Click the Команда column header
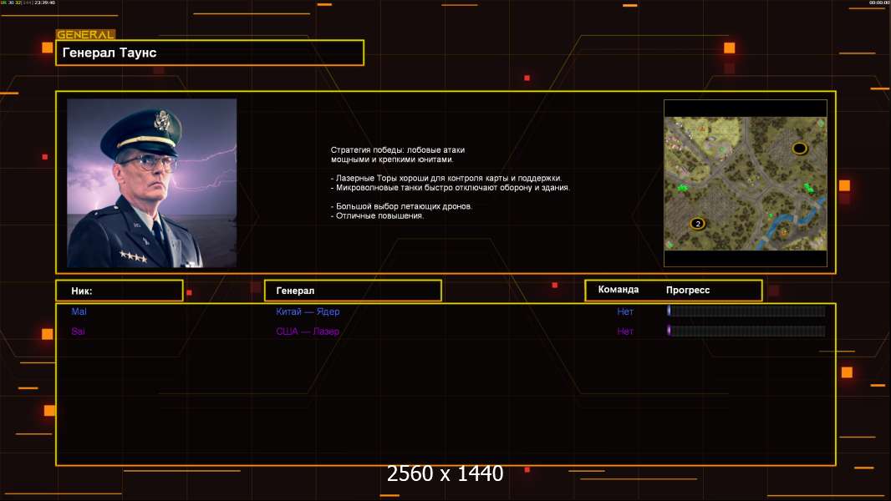This screenshot has width=891, height=501. click(x=619, y=290)
